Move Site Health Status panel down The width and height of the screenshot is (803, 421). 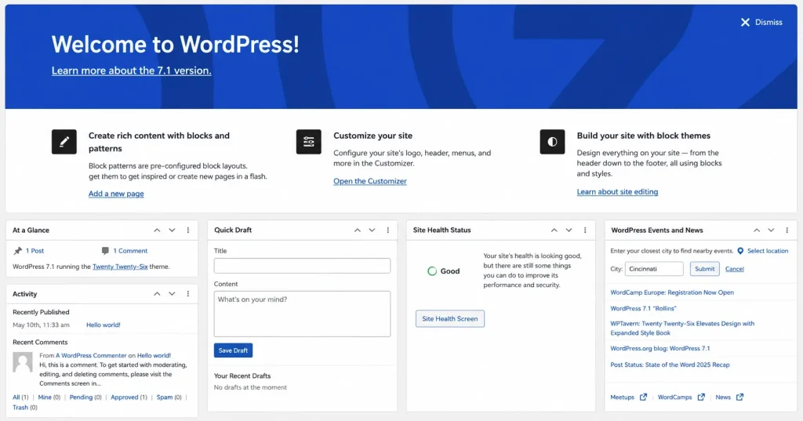tap(569, 230)
